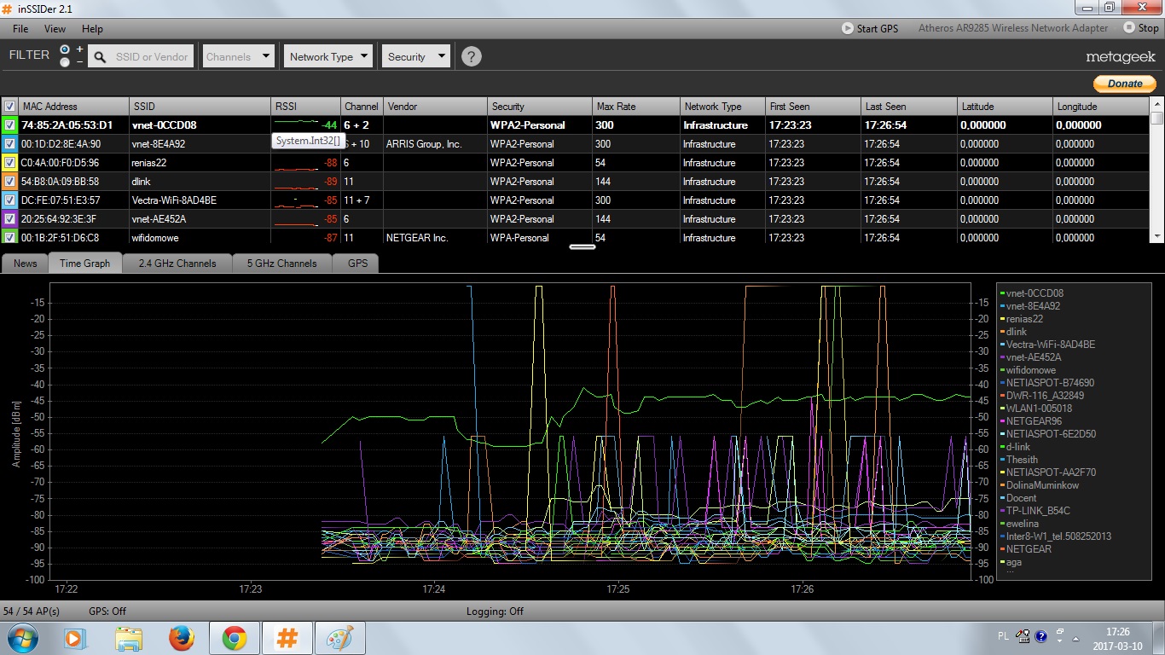Image resolution: width=1165 pixels, height=655 pixels.
Task: Open File Explorer from taskbar
Action: point(129,638)
